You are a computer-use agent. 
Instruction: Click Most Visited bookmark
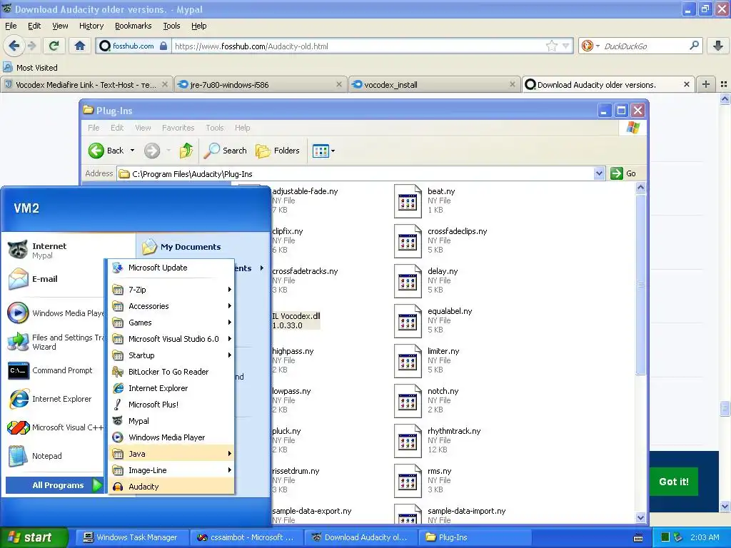(31, 68)
